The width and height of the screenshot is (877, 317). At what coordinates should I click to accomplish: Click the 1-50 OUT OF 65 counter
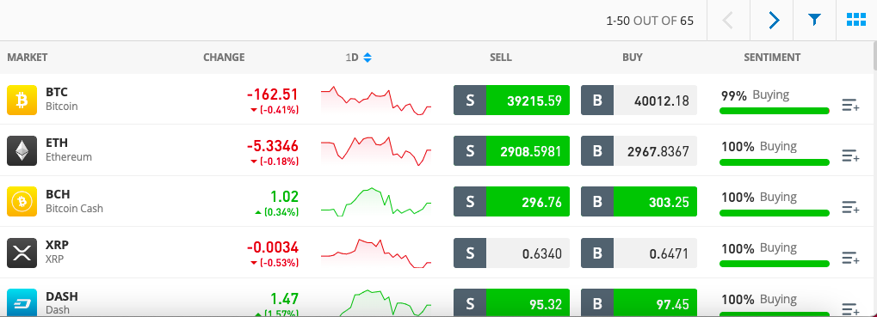point(650,21)
